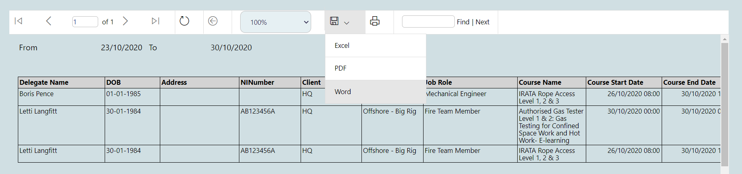Click the export save disk icon
Viewport: 742px width, 174px height.
[x=334, y=21]
